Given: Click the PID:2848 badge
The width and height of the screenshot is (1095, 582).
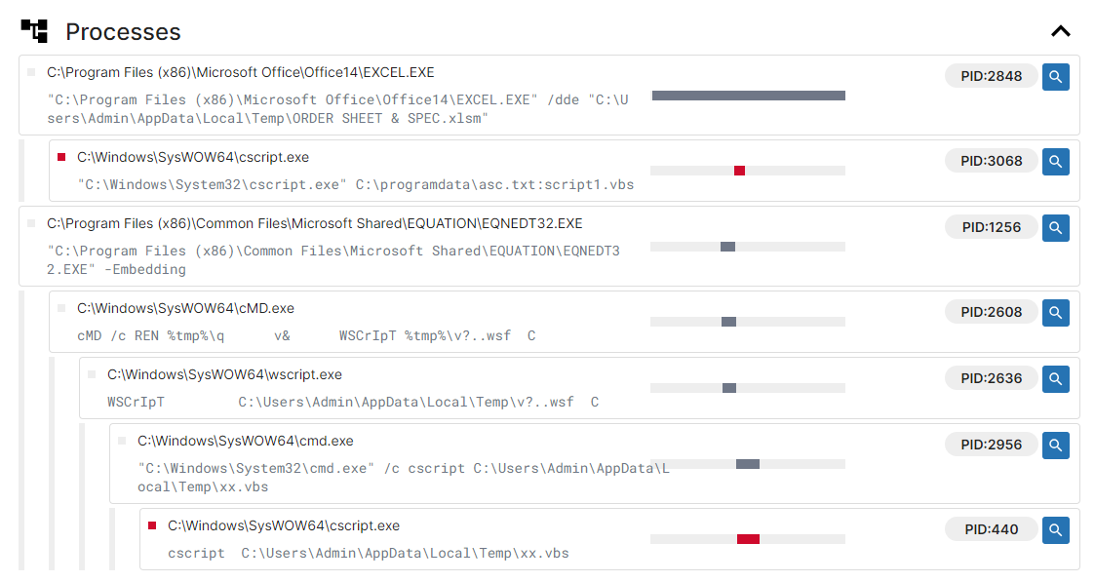Looking at the screenshot, I should click(x=991, y=76).
